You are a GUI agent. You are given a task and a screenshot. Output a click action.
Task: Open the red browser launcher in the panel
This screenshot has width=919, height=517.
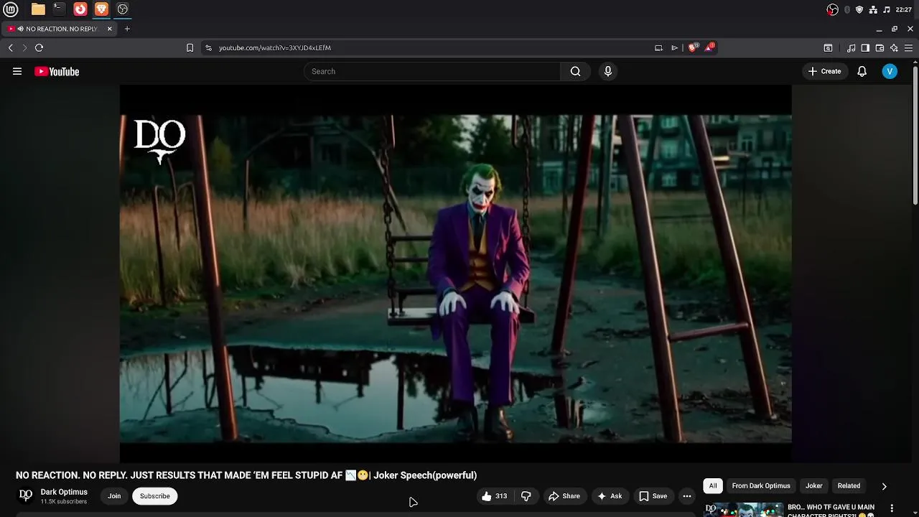coord(80,9)
